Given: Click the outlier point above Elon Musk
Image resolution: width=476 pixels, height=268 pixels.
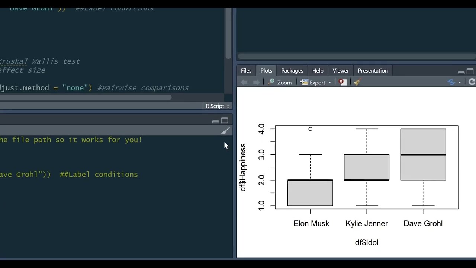Looking at the screenshot, I should 310,129.
